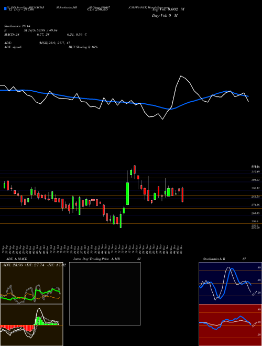Click the red-background RSI chart
The image size is (262, 346).
(230, 325)
